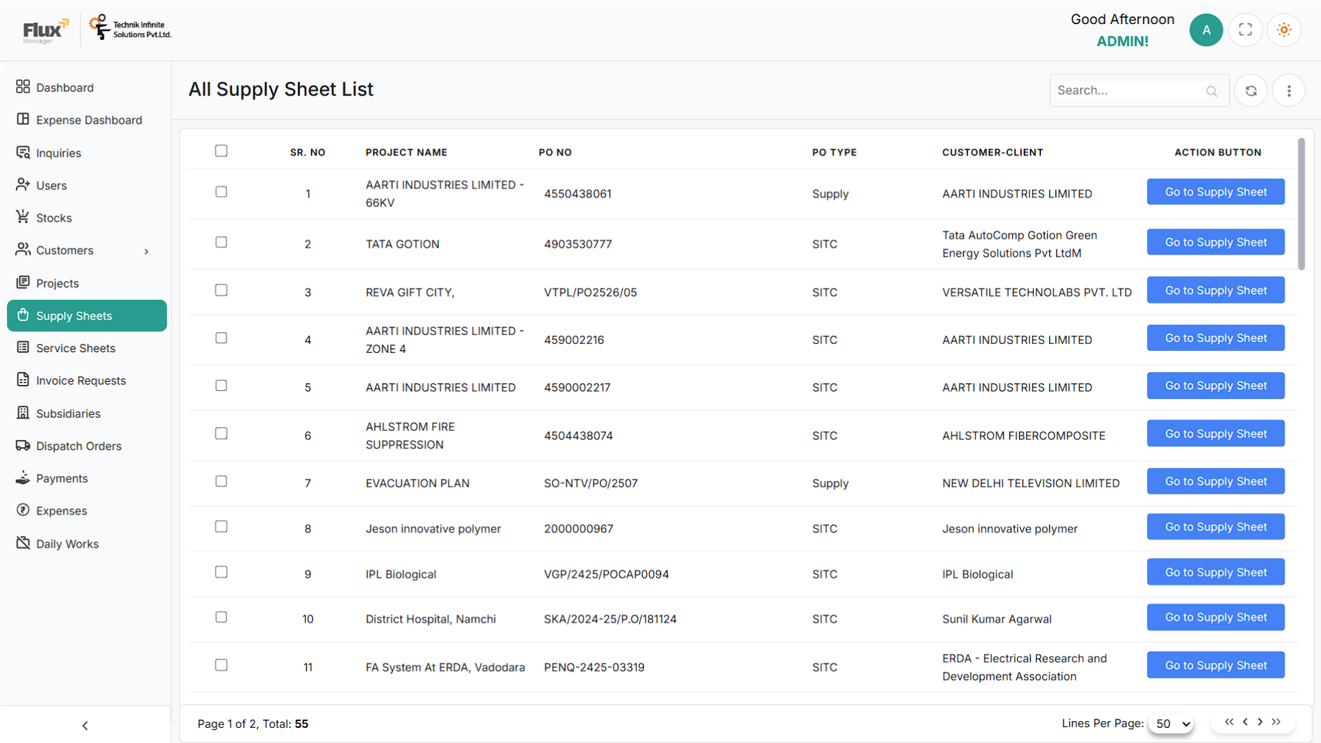The width and height of the screenshot is (1321, 743).
Task: Click the Dispatch Orders truck icon
Action: [23, 445]
